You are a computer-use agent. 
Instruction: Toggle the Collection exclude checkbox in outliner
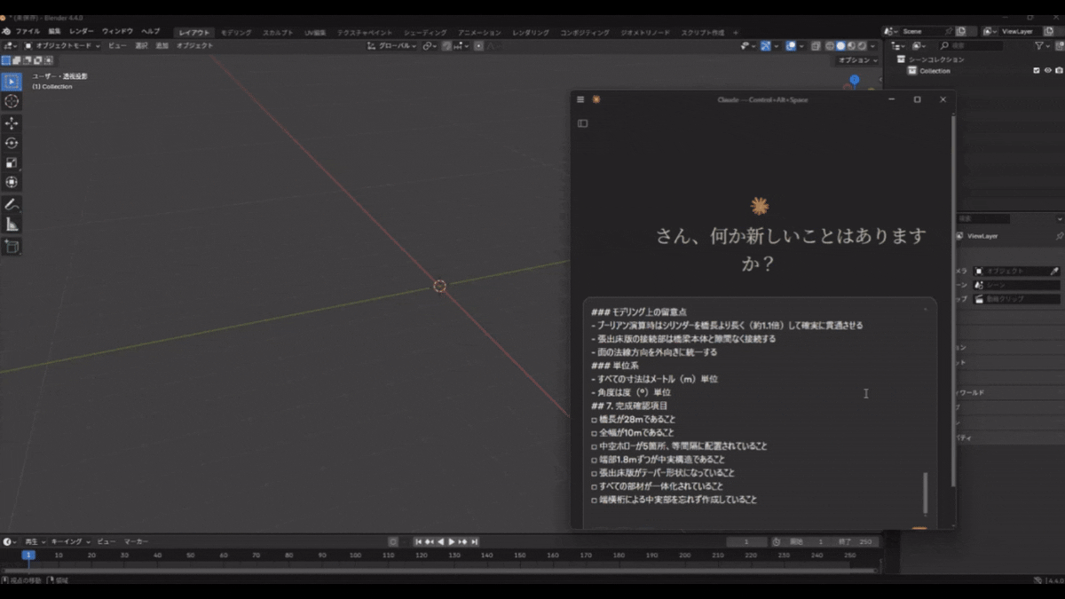tap(1037, 71)
